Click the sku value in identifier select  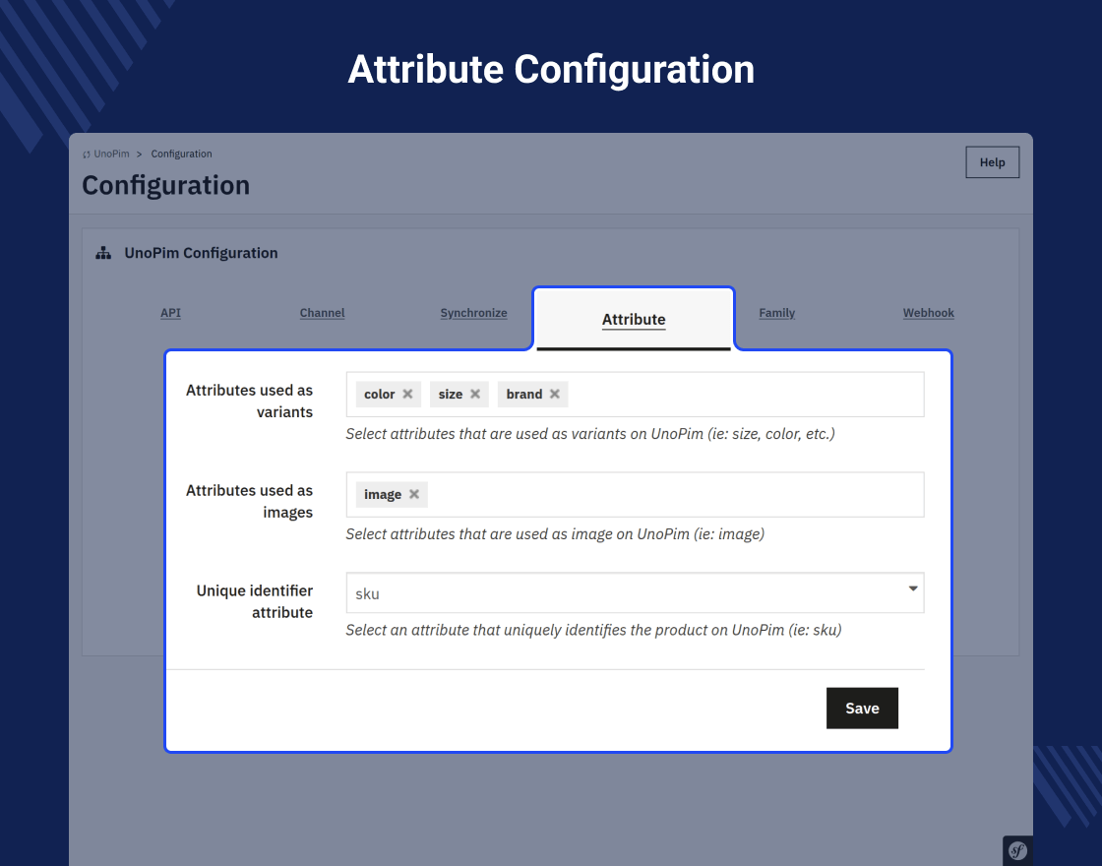(x=368, y=594)
